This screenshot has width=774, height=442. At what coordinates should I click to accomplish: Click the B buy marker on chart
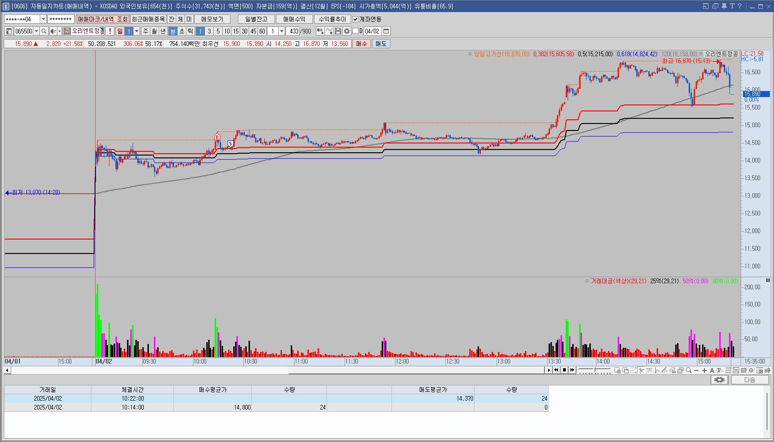[x=217, y=137]
